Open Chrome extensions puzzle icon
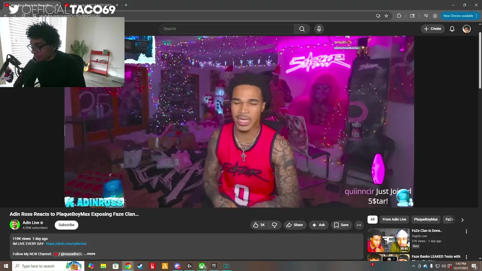The width and height of the screenshot is (482, 271). pos(399,16)
